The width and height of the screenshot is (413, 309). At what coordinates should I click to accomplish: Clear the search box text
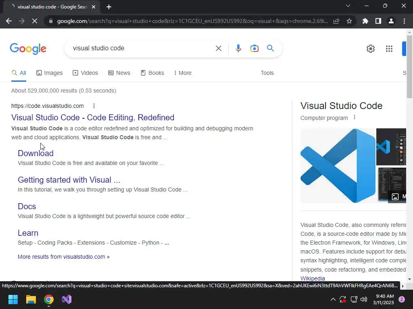[218, 48]
